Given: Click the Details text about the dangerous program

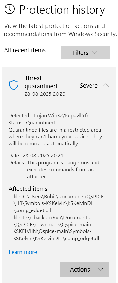Looking at the screenshot, I should (x=63, y=170).
